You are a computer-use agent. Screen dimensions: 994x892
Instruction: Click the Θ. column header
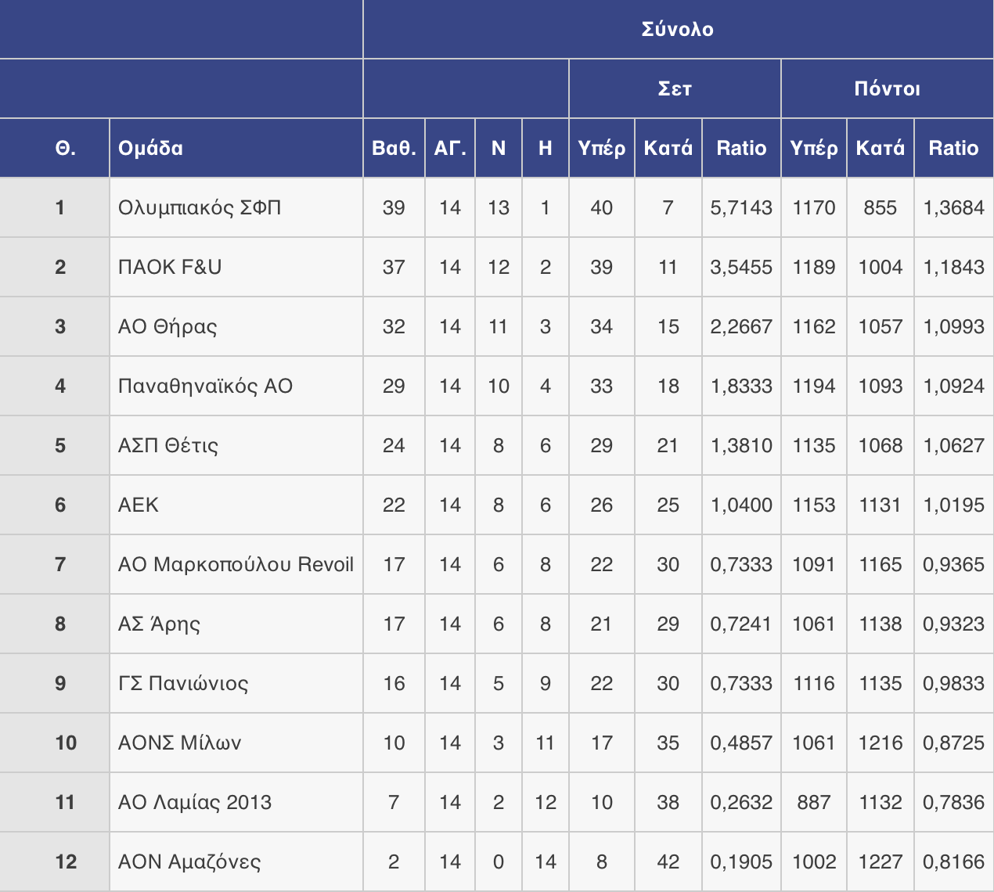tap(55, 148)
